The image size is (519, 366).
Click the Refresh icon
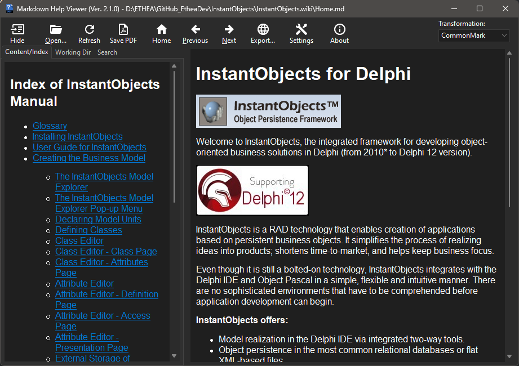[89, 29]
